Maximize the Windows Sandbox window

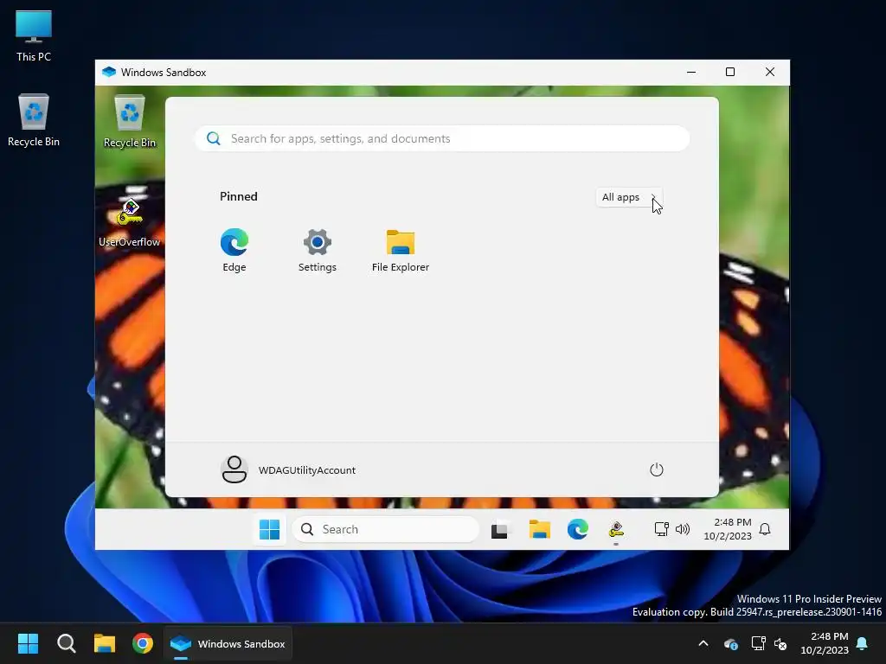point(730,73)
